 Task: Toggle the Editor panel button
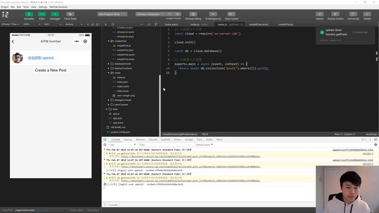(x=42, y=14)
